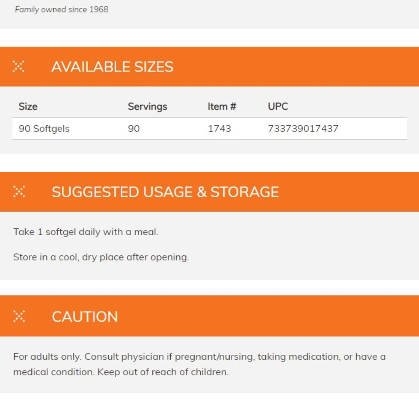419x412 pixels.
Task: Click the Caution section cross icon
Action: tap(19, 316)
